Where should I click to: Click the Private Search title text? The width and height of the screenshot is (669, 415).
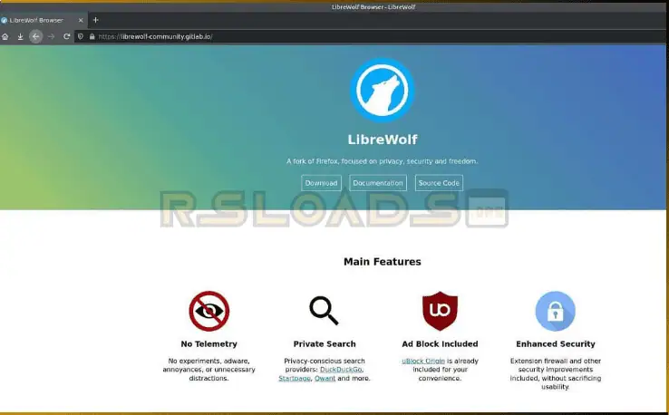click(325, 343)
